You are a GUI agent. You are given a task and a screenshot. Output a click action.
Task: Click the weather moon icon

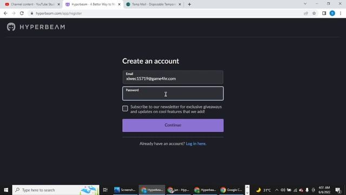(x=258, y=190)
